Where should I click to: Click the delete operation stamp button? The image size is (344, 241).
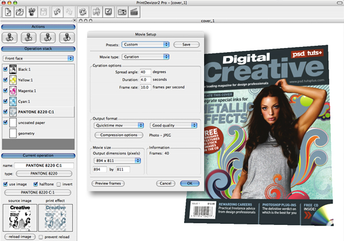[29, 37]
